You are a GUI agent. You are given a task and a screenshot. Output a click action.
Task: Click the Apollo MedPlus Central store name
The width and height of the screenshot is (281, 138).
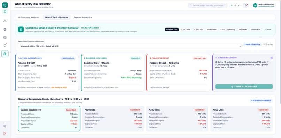click(x=266, y=7)
